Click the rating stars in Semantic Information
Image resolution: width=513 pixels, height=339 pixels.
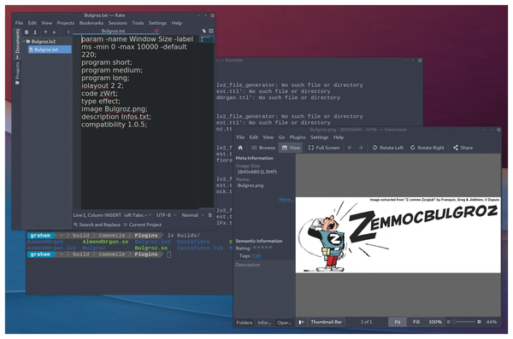(262, 248)
